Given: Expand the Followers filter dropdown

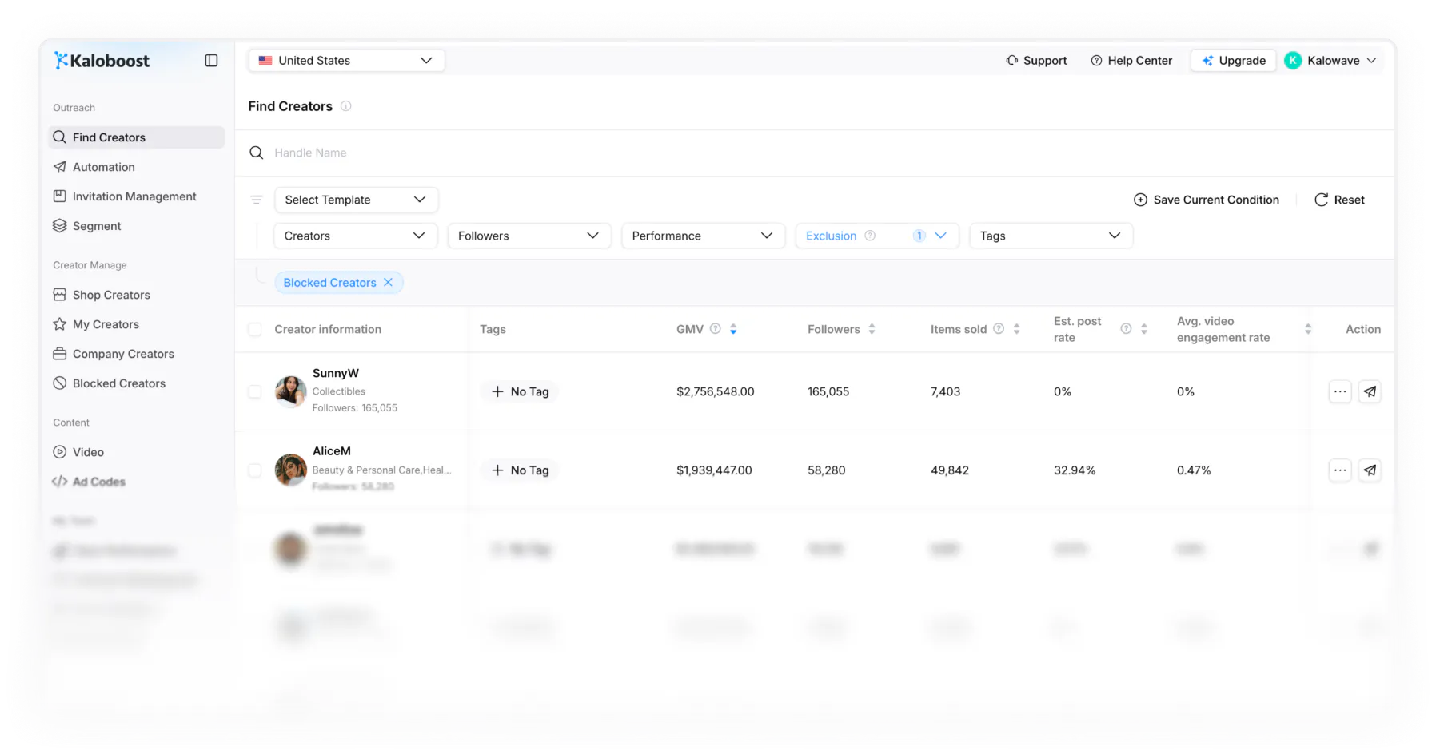Looking at the screenshot, I should (529, 236).
